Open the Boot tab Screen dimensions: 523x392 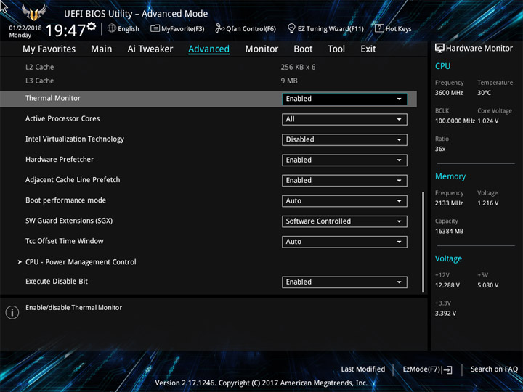[303, 49]
